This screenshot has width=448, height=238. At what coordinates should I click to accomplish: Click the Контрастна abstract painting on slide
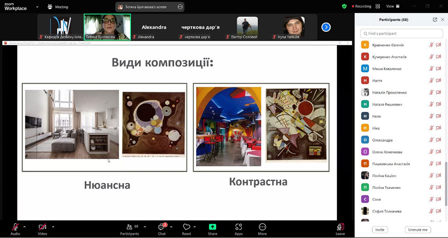tap(296, 125)
